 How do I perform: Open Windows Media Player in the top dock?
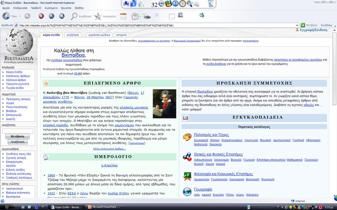161,4
